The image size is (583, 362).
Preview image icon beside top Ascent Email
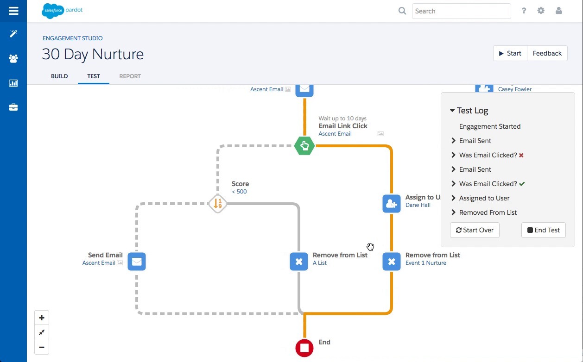click(288, 89)
